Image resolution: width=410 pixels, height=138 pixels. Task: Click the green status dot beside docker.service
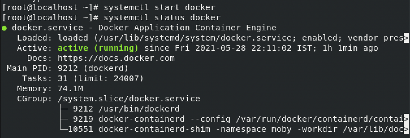pos(4,28)
